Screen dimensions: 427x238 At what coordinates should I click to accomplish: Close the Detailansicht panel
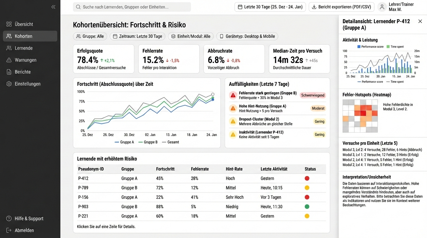coord(420,21)
